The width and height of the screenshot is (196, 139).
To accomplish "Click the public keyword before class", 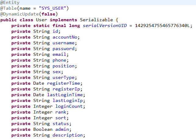I will pyautogui.click(x=9, y=20).
